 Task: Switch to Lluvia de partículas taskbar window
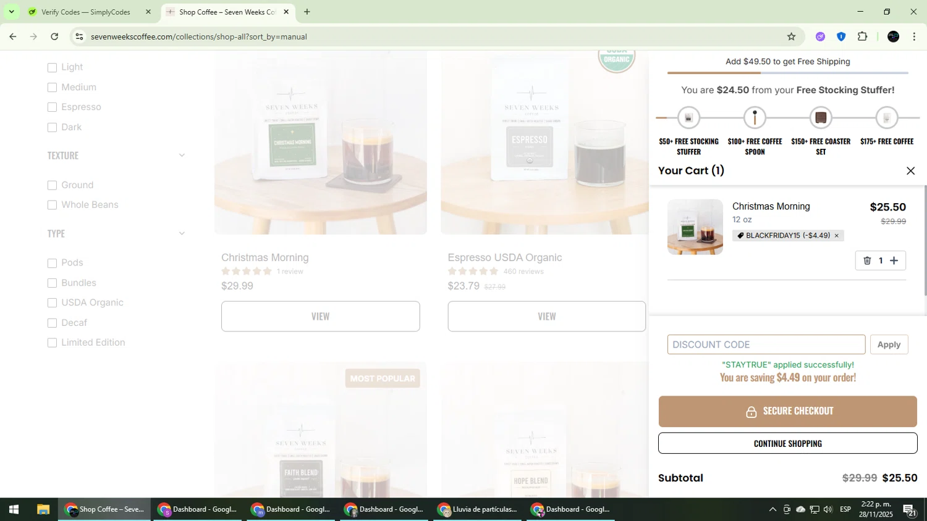point(478,509)
